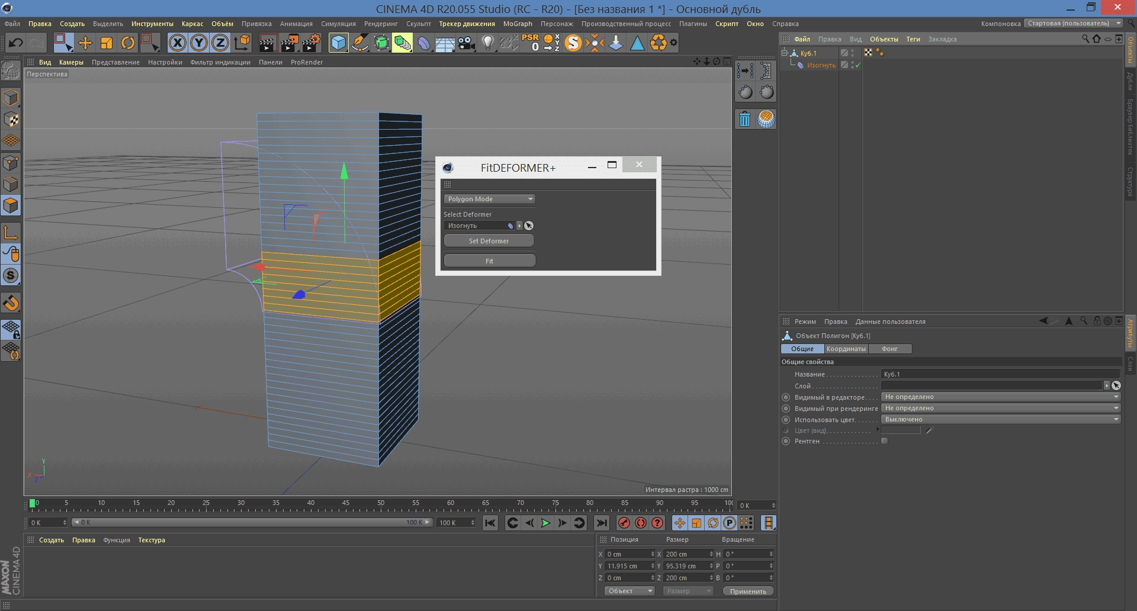Collapse the Куб.1 tree node
The image size is (1137, 611).
tap(785, 53)
